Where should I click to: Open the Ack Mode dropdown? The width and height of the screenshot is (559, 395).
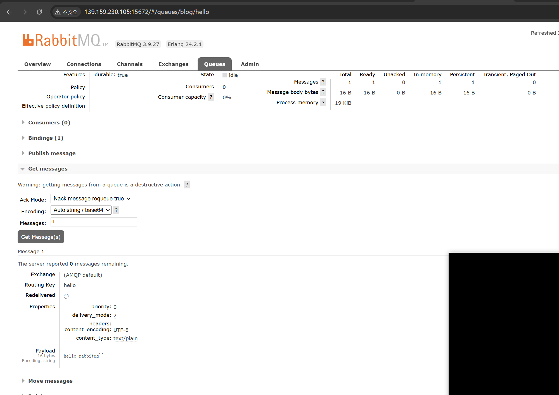pyautogui.click(x=91, y=199)
